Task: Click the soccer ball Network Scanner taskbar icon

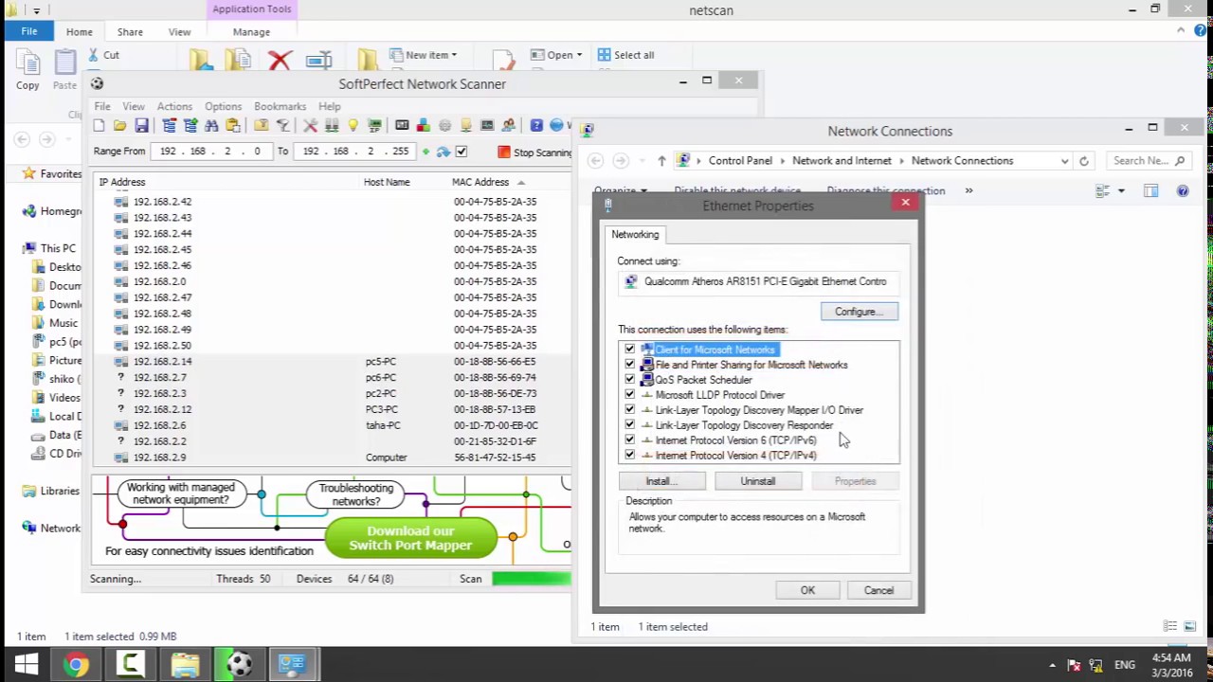Action: pos(239,664)
